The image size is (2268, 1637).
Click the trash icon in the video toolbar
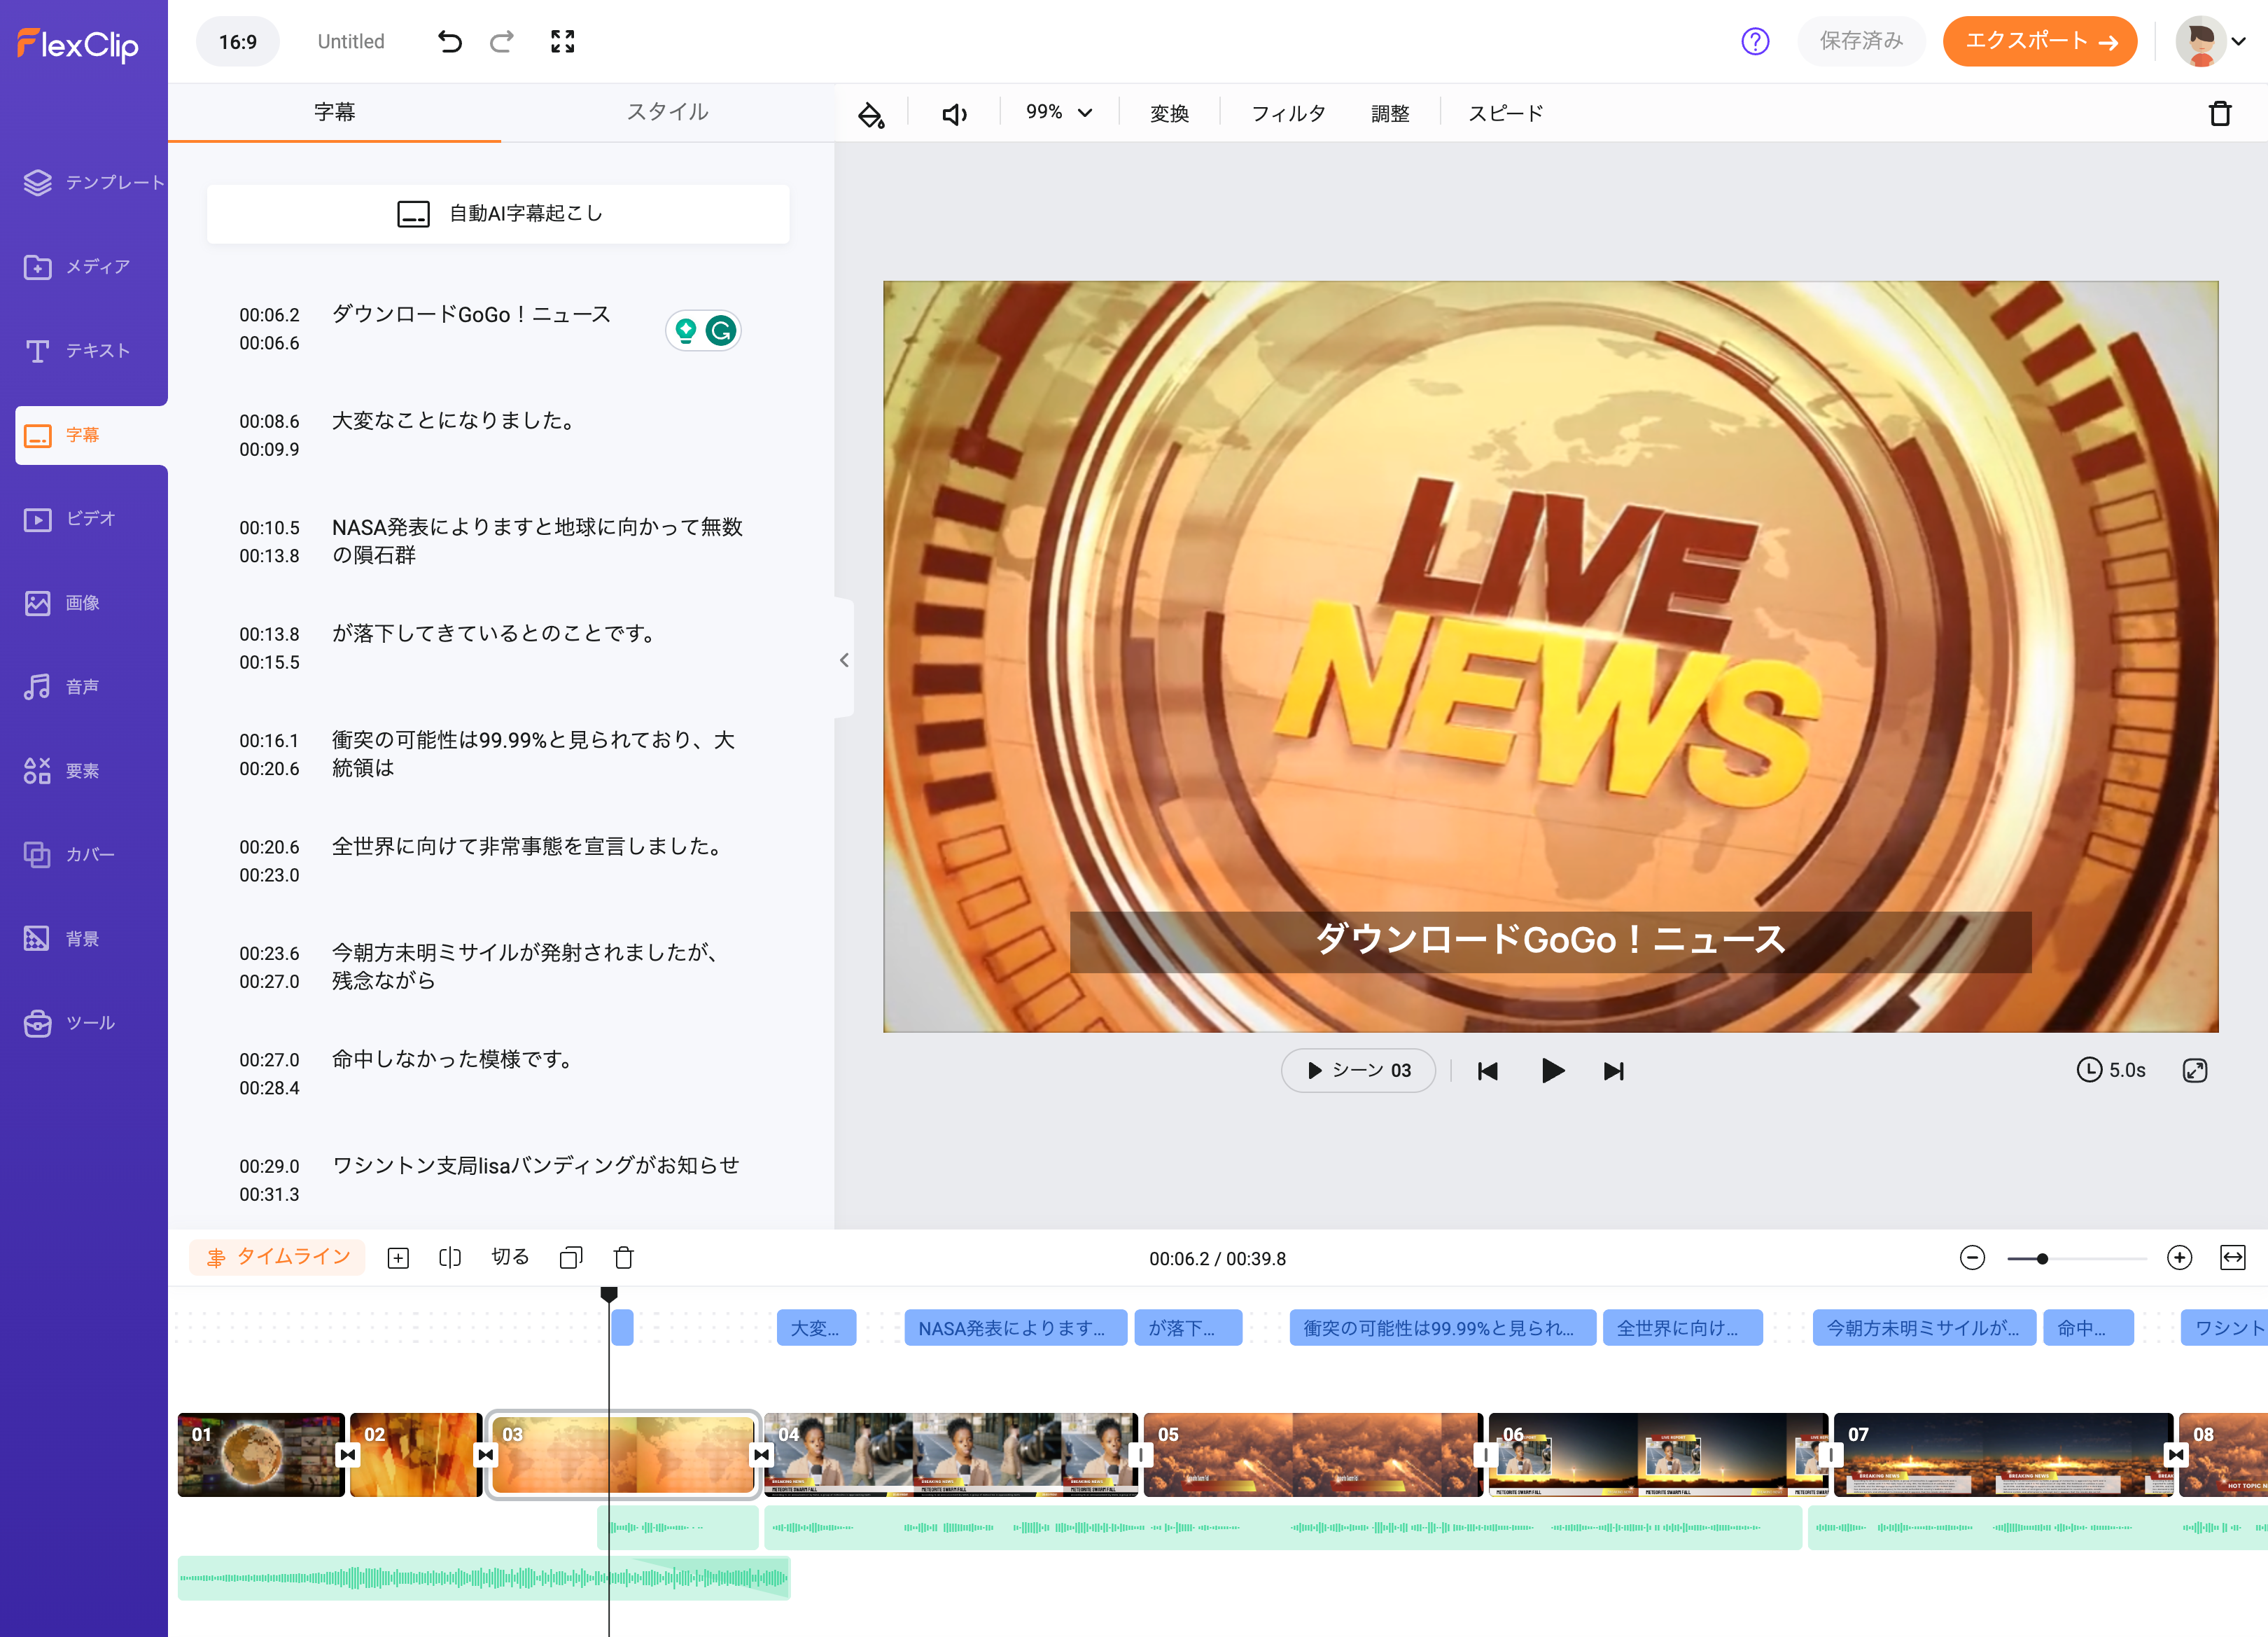pos(2219,114)
